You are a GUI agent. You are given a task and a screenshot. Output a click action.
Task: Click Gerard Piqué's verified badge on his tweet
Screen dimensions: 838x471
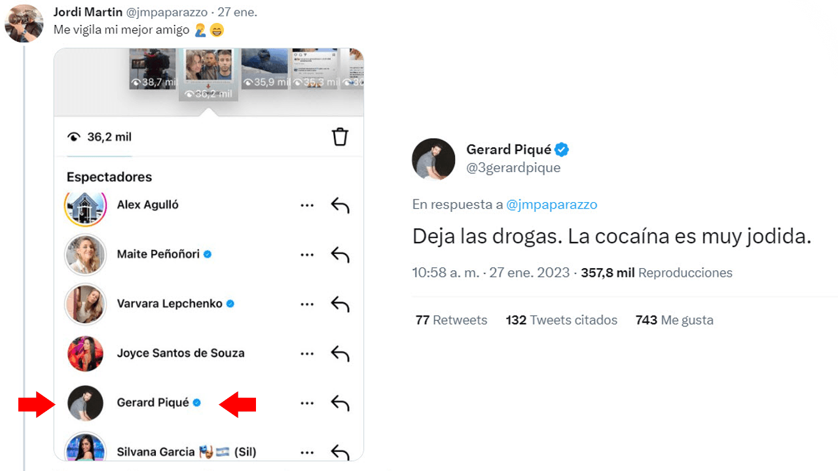[562, 149]
